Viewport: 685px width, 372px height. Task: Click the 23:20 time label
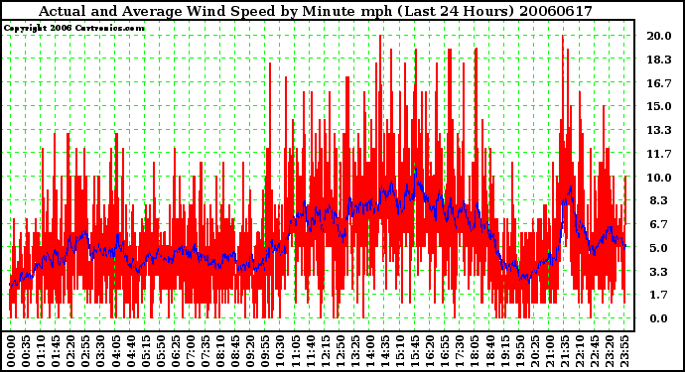pyautogui.click(x=609, y=351)
